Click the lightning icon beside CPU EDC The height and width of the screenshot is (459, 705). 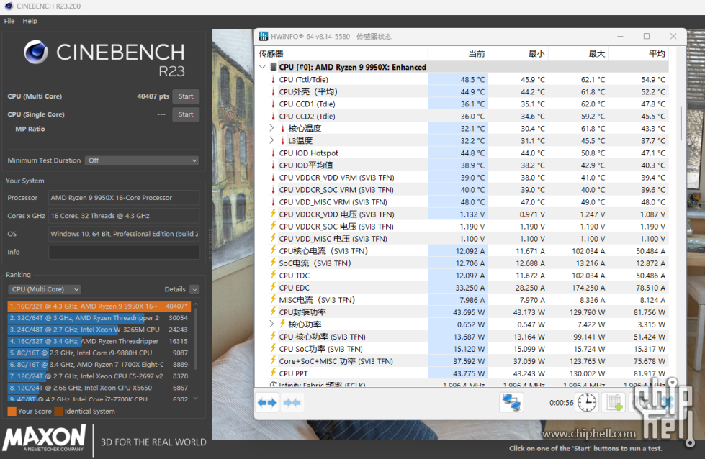click(273, 288)
